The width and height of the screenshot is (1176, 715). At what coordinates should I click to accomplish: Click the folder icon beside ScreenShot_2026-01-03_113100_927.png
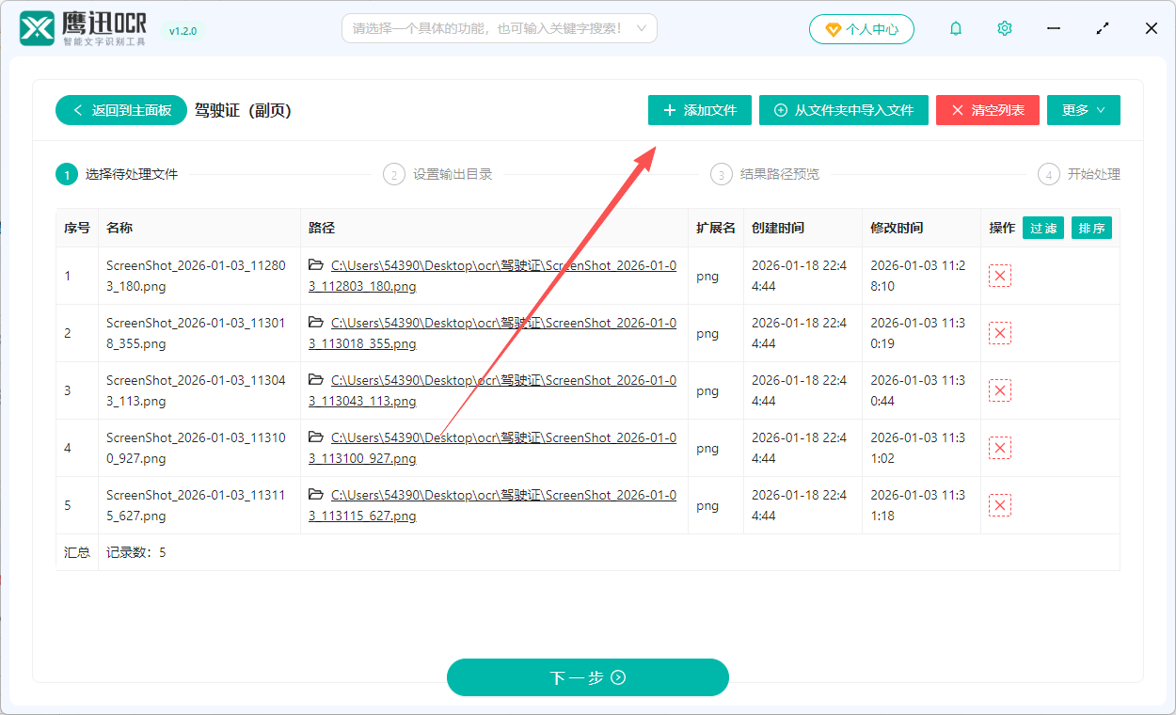click(317, 437)
